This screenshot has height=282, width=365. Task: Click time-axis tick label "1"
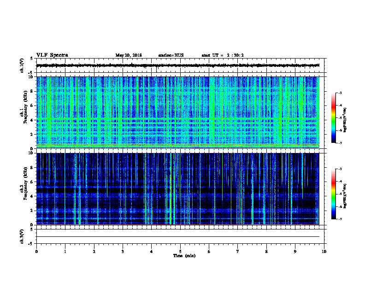(65, 252)
